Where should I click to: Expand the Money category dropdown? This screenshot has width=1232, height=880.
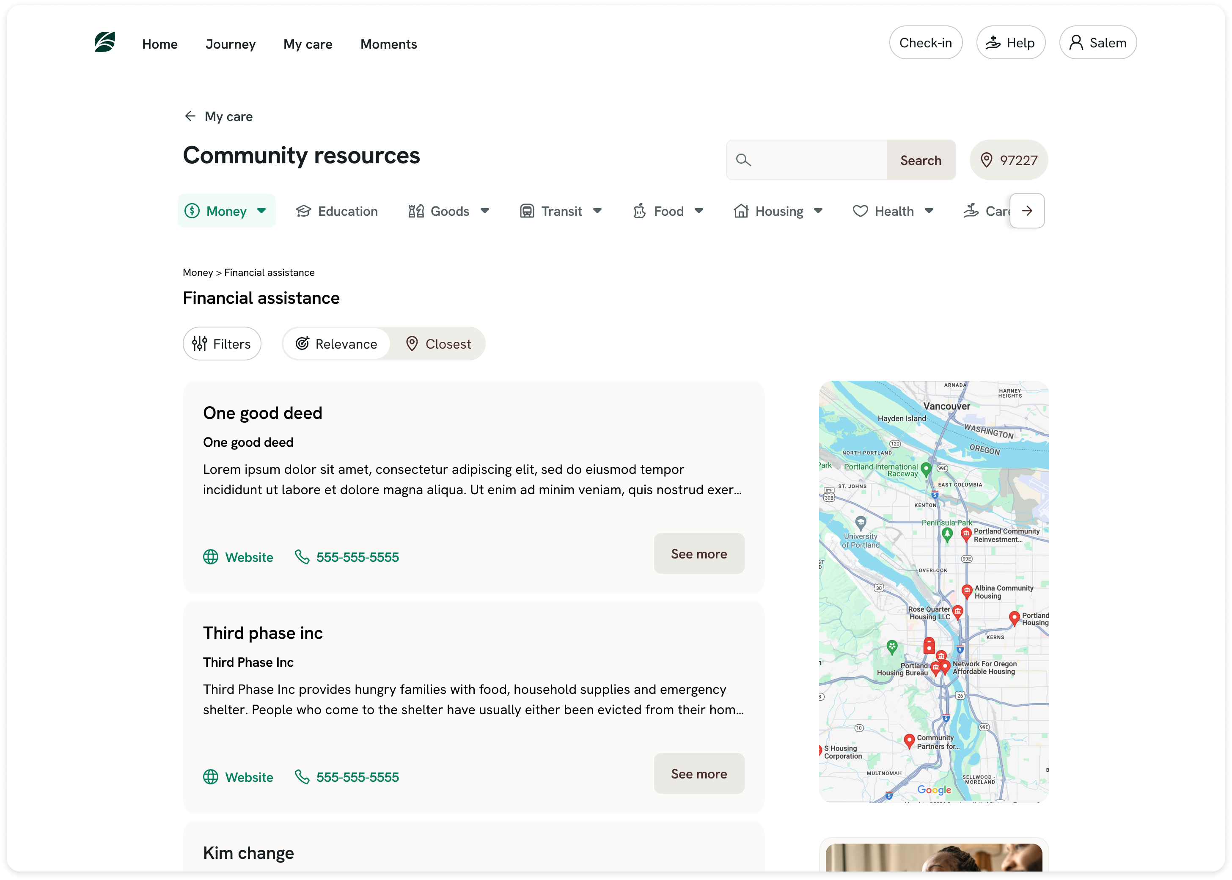pos(262,211)
